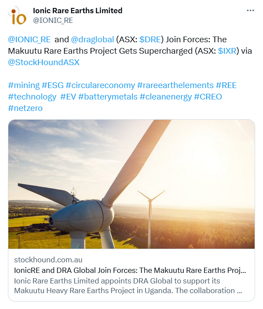263x309 pixels.
Task: Open the #rareearthelements hashtag
Action: pyautogui.click(x=175, y=85)
